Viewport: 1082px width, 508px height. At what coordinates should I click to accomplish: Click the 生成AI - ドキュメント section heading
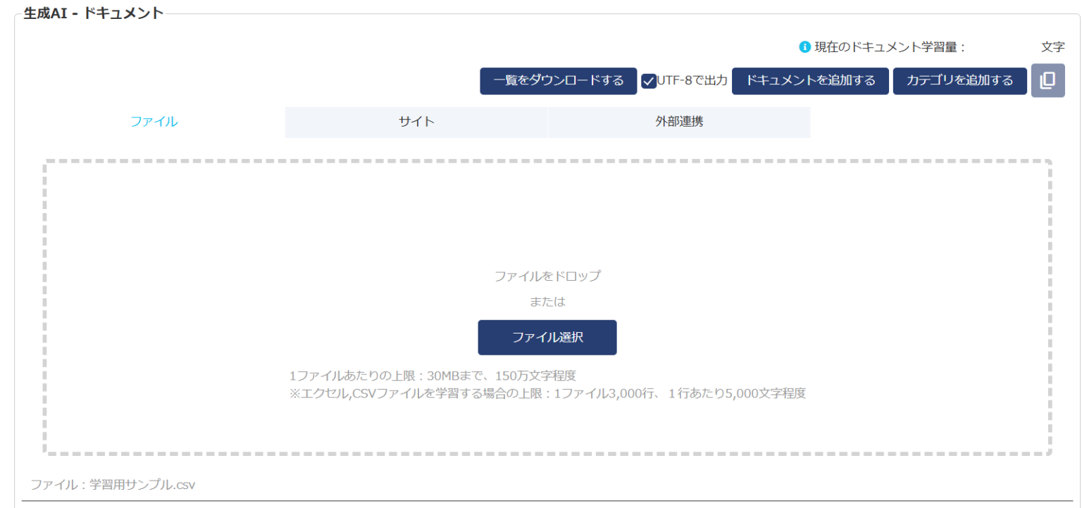(x=93, y=13)
